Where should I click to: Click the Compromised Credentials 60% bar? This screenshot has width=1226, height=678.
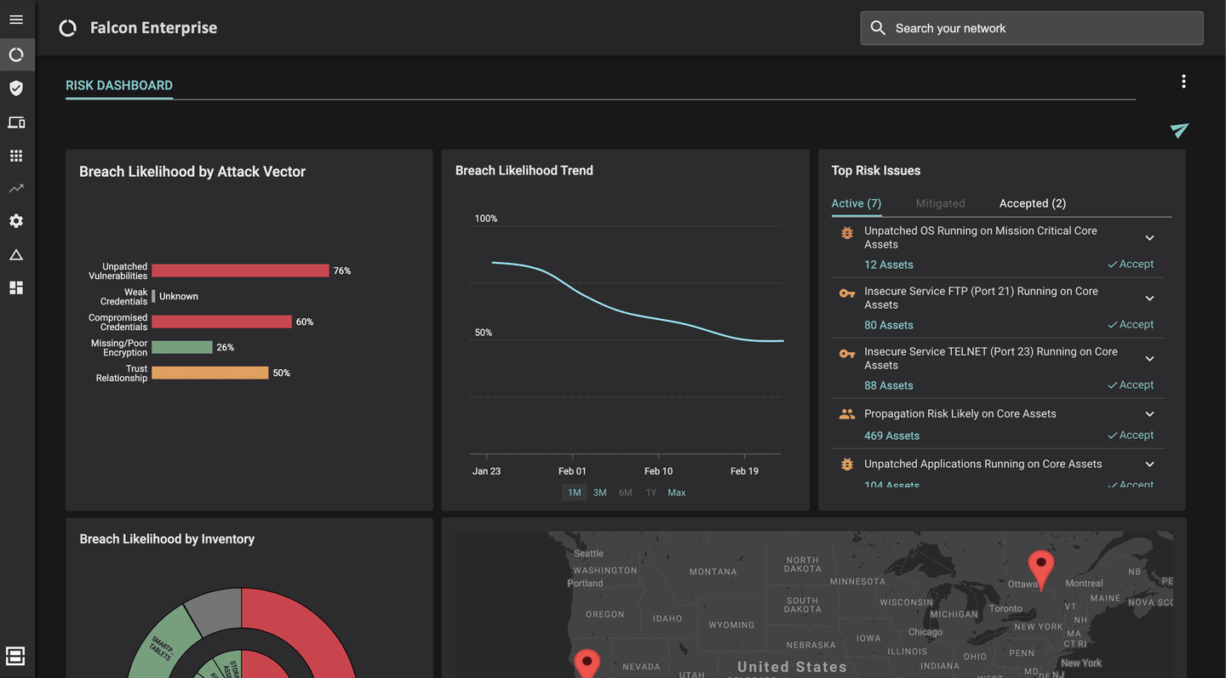[221, 322]
